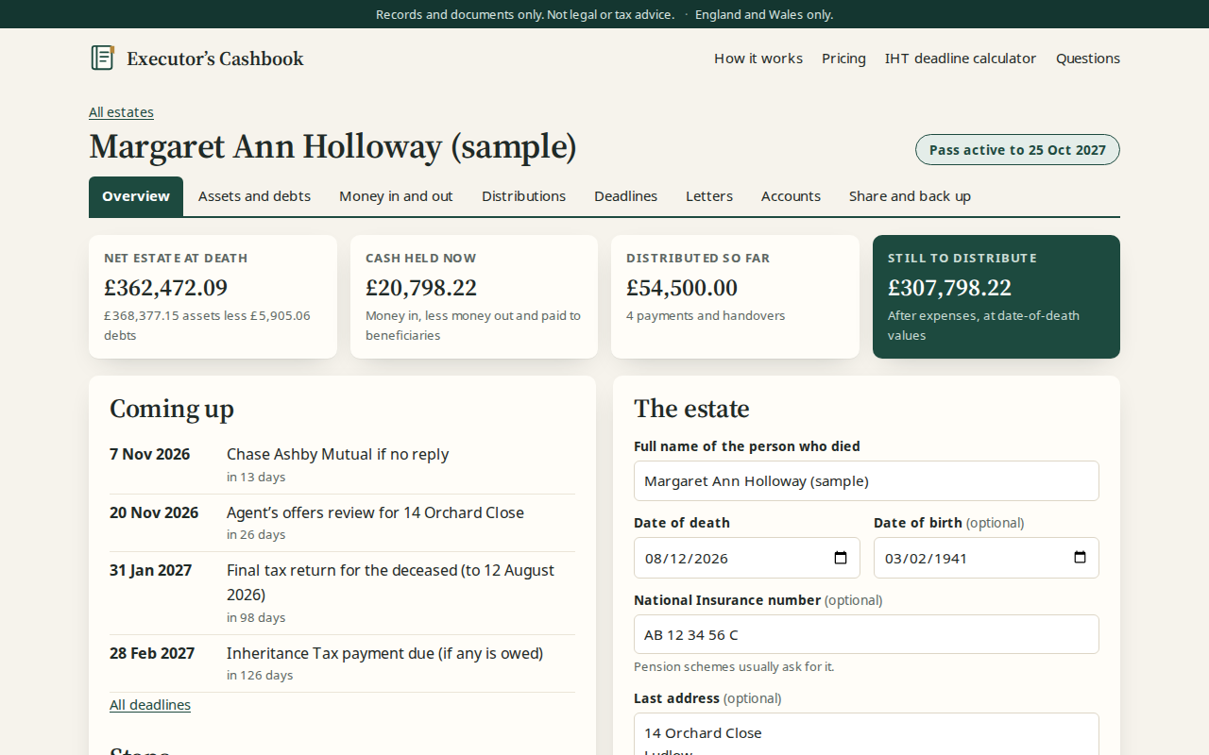Open the Date of birth calendar picker
Viewport: 1209px width, 755px height.
point(1080,558)
